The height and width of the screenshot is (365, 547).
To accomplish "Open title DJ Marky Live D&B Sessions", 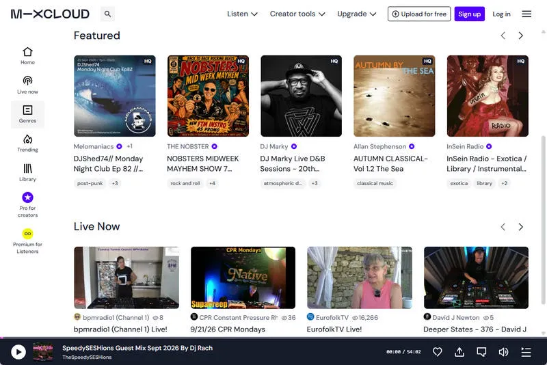I will pyautogui.click(x=293, y=163).
